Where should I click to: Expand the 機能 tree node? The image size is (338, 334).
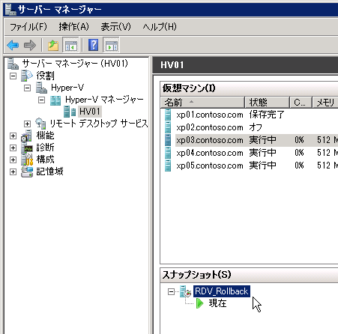(13, 136)
